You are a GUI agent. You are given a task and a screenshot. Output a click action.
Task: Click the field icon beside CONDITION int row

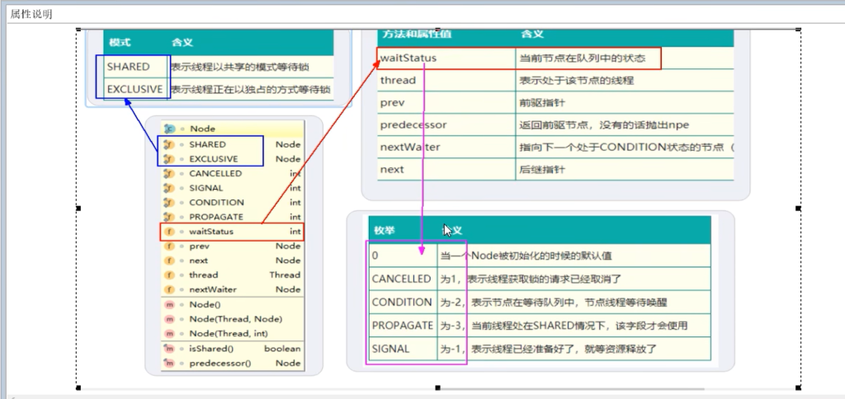point(168,203)
